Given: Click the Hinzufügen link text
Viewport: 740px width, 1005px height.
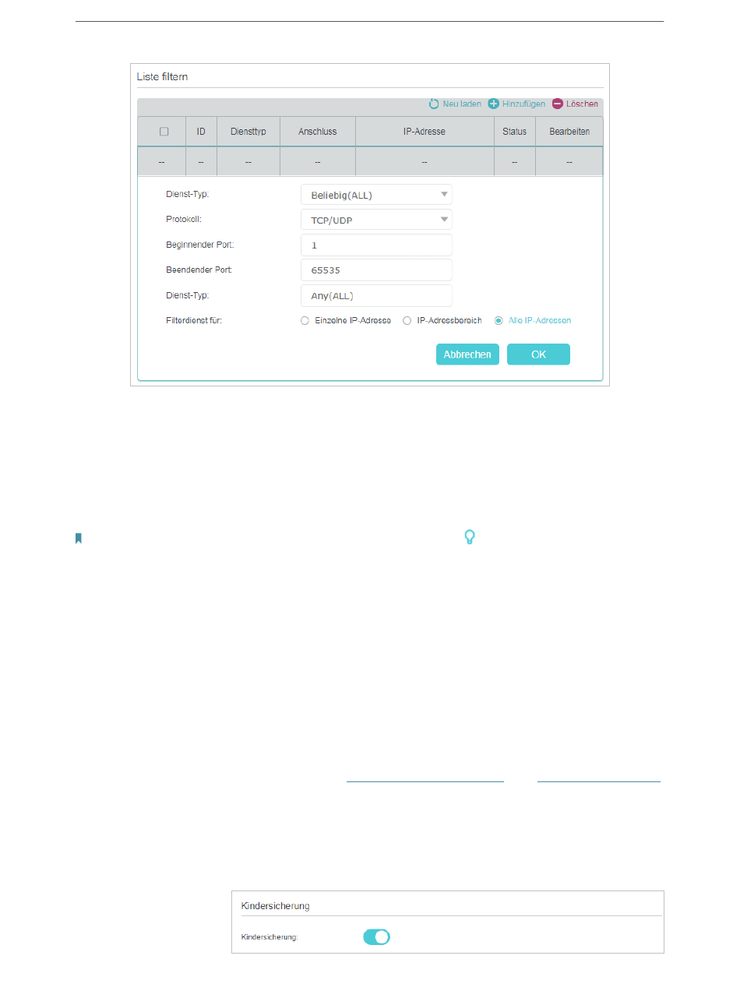Looking at the screenshot, I should click(523, 104).
